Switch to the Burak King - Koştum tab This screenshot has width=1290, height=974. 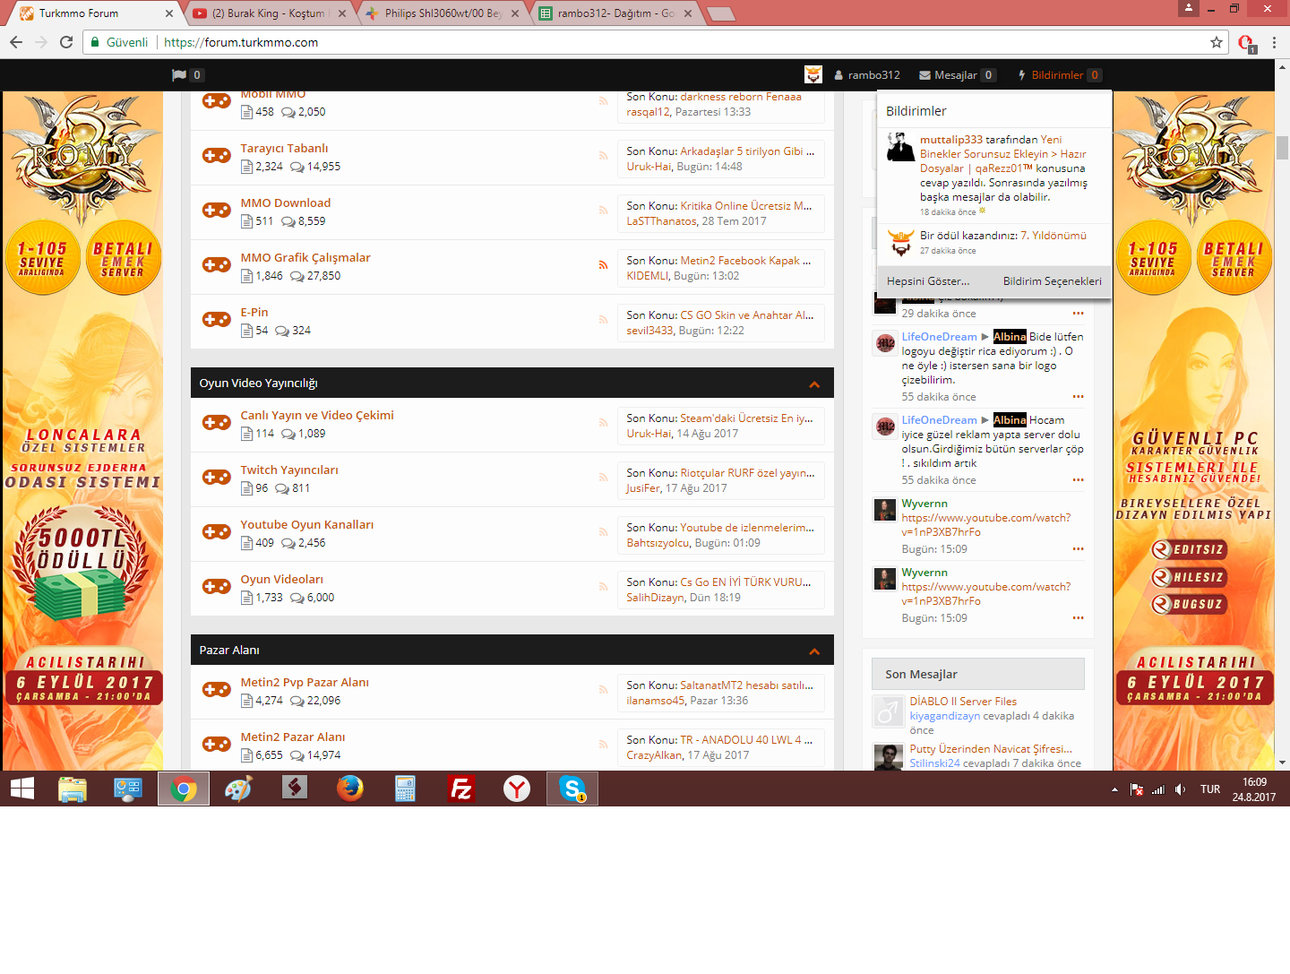coord(270,13)
